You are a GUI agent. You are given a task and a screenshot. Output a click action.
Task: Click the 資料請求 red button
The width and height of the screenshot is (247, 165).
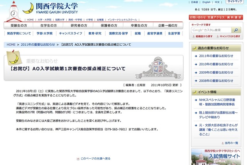point(234,17)
